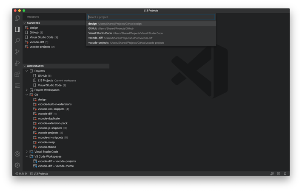Click VS Code Workspaces group icon

point(31,156)
